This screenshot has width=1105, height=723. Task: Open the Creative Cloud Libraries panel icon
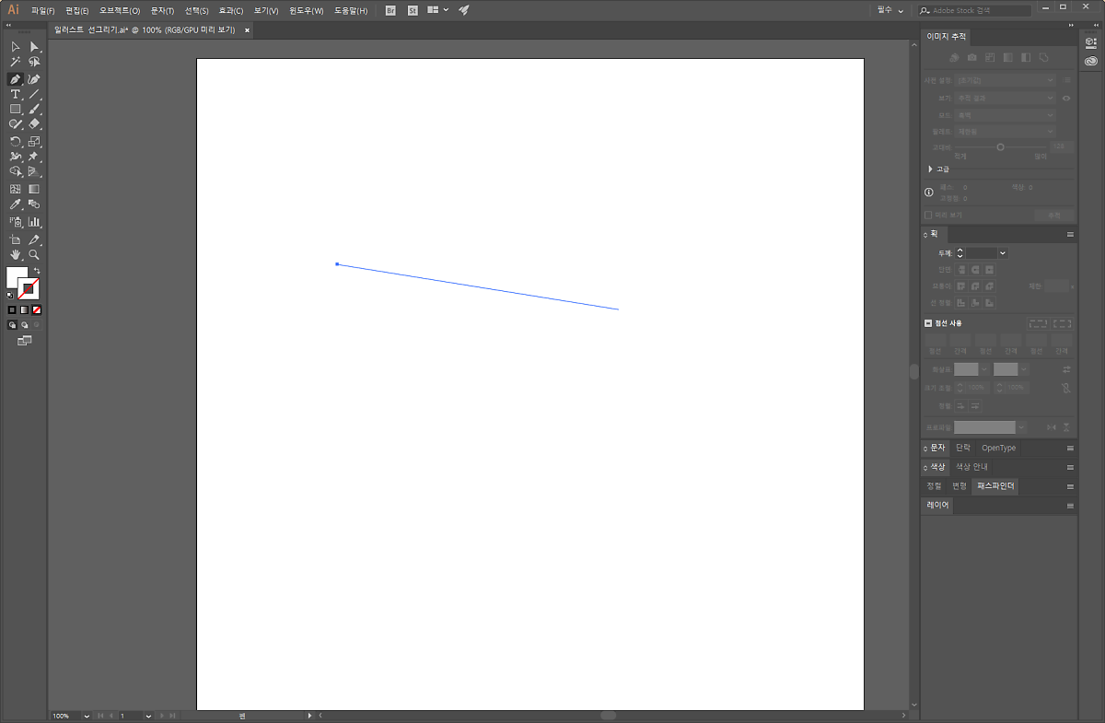tap(1091, 62)
